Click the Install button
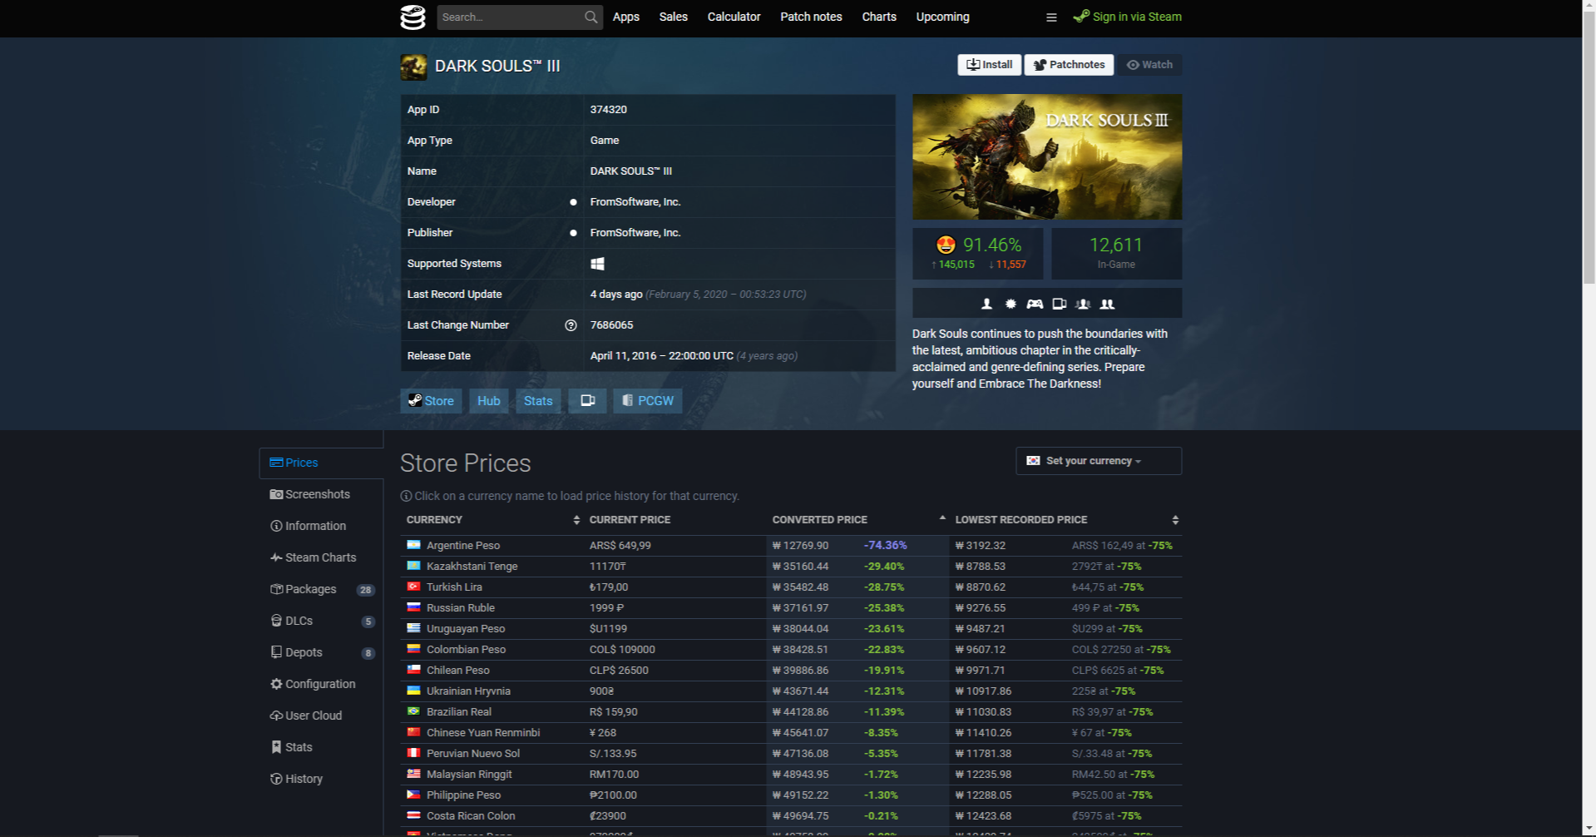1596x837 pixels. click(989, 65)
